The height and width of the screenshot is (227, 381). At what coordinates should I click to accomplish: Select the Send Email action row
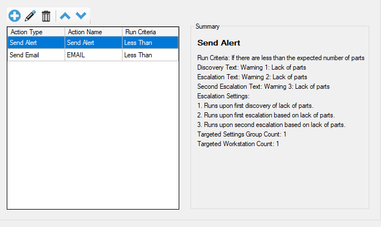[93, 55]
